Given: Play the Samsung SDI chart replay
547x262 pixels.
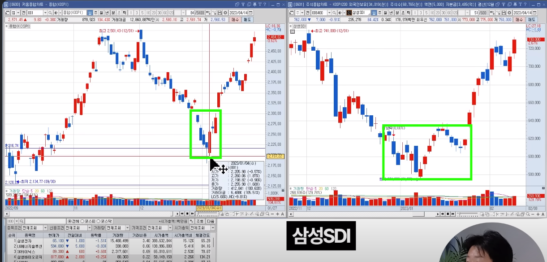Looking at the screenshot, I should click(438, 214).
